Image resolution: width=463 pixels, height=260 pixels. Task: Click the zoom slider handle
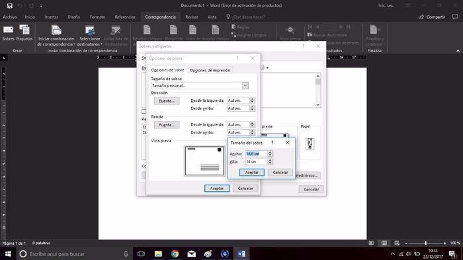(x=425, y=243)
